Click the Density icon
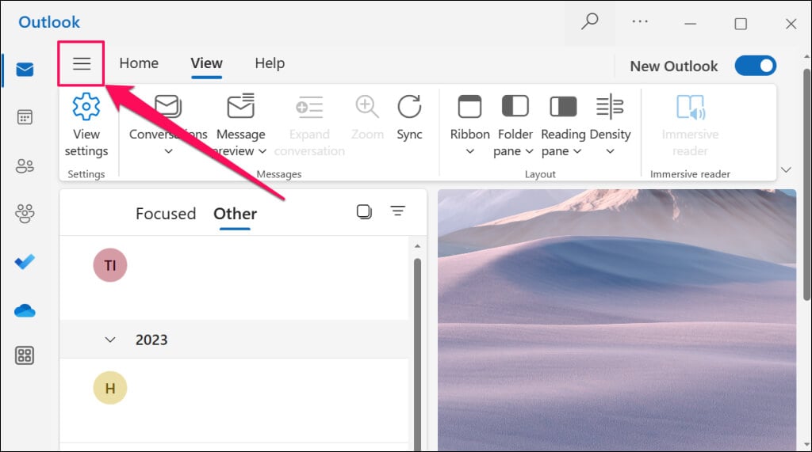 point(610,107)
